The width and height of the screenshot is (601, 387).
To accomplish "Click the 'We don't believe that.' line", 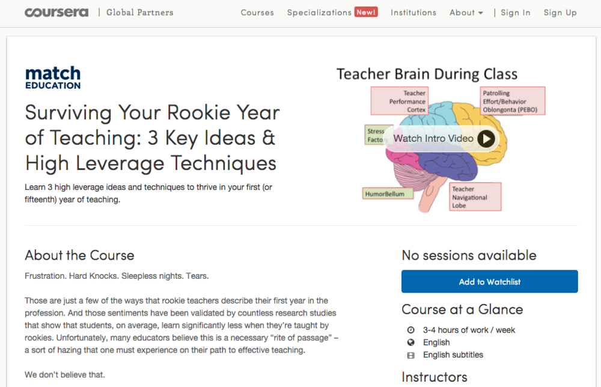I will point(65,375).
